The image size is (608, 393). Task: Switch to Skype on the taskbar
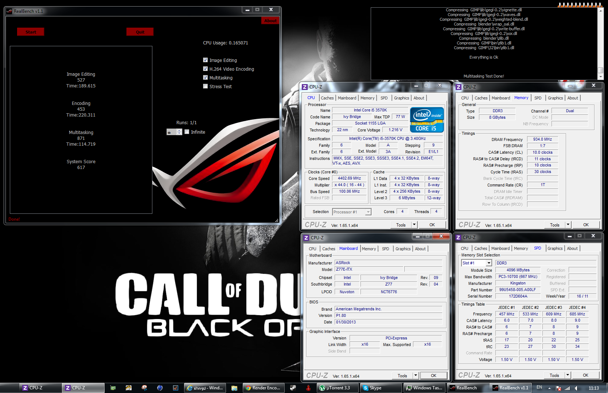tap(381, 388)
